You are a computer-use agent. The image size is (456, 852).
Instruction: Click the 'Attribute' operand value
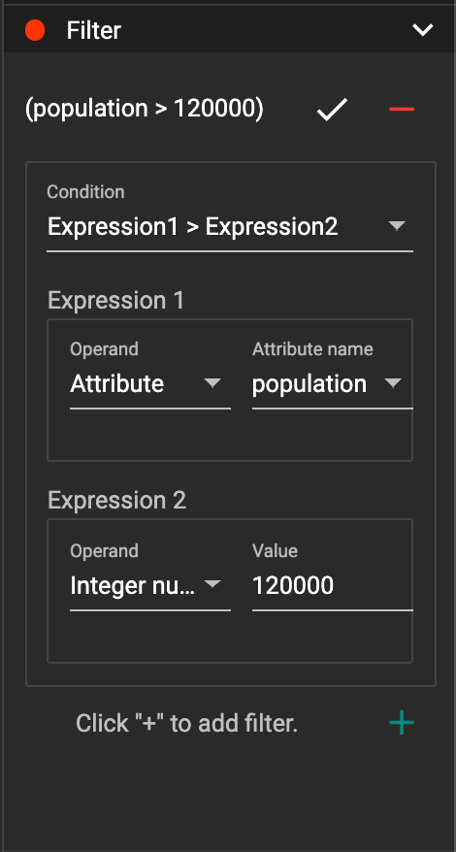[116, 384]
